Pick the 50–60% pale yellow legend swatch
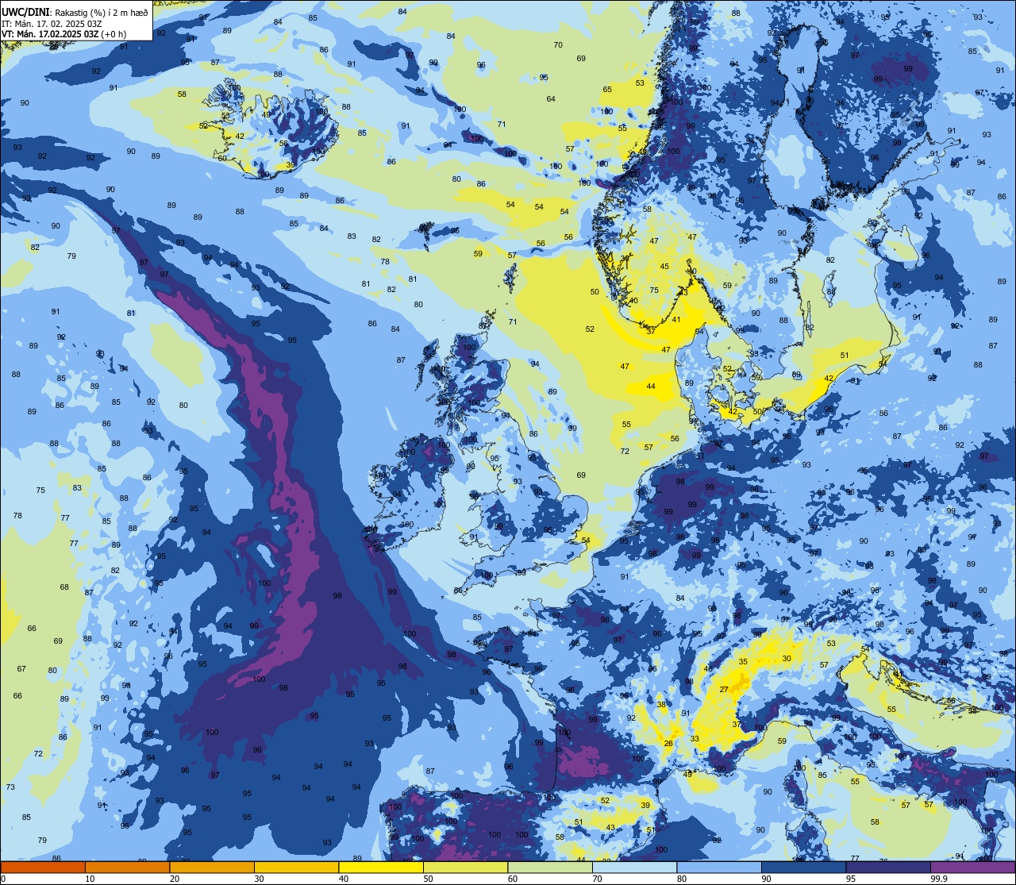The image size is (1016, 885). [x=465, y=867]
